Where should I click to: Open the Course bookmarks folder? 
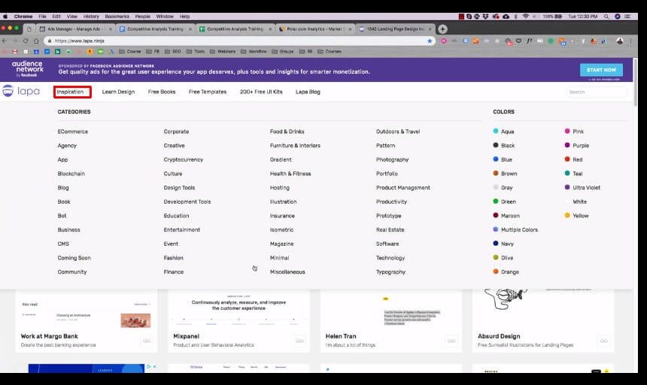(x=130, y=52)
